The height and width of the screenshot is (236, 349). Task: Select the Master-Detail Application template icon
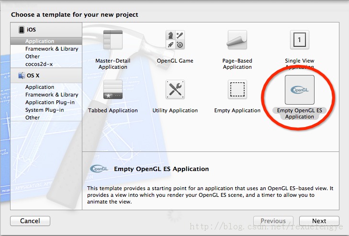click(113, 40)
